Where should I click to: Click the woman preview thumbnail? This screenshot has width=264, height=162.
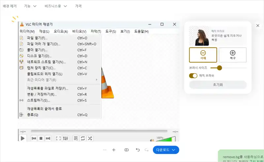pyautogui.click(x=199, y=36)
